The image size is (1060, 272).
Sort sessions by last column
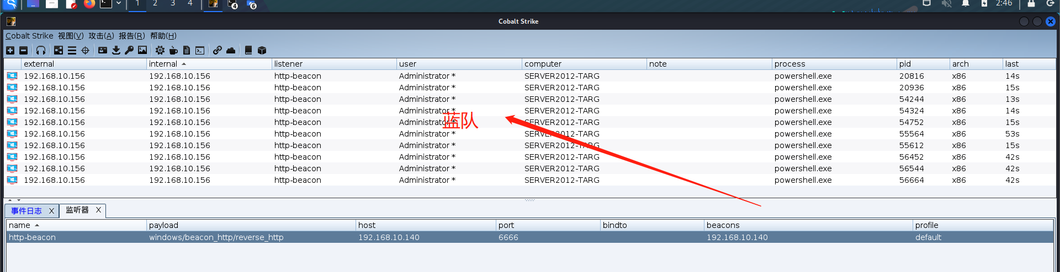(x=1029, y=64)
